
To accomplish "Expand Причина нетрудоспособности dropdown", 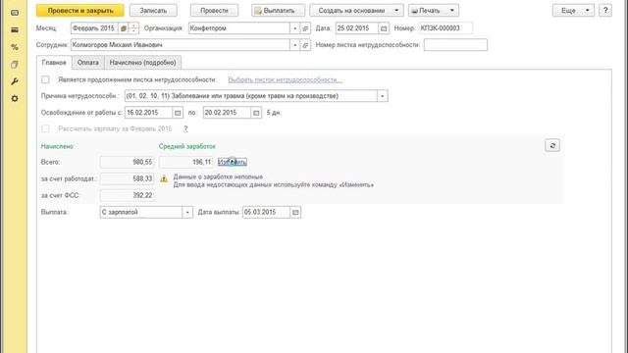I will [382, 96].
